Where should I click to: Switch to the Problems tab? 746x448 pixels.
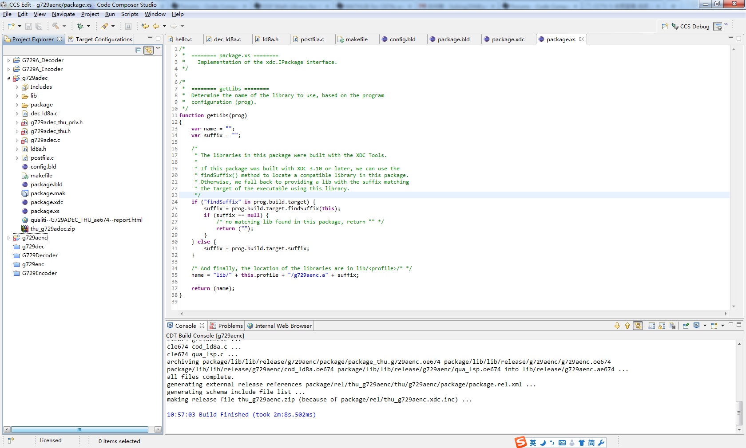tap(230, 326)
